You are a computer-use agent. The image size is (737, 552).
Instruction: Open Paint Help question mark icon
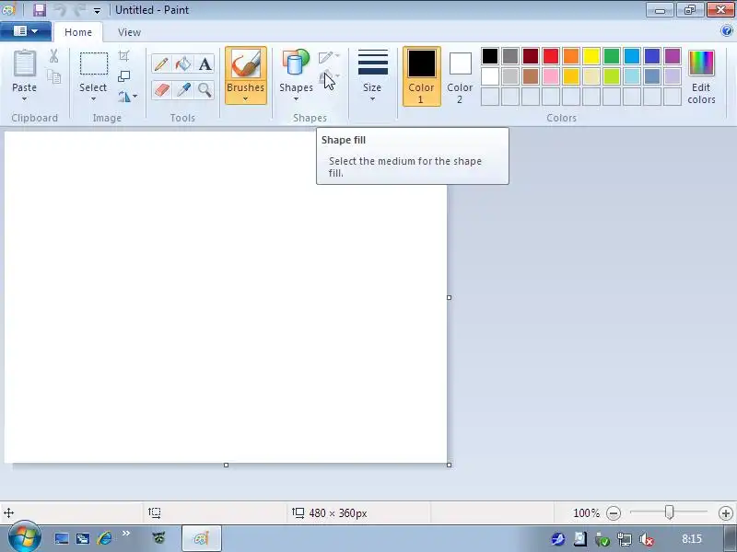726,31
